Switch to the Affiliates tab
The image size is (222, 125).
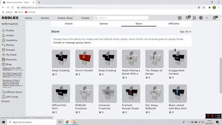[174, 24]
